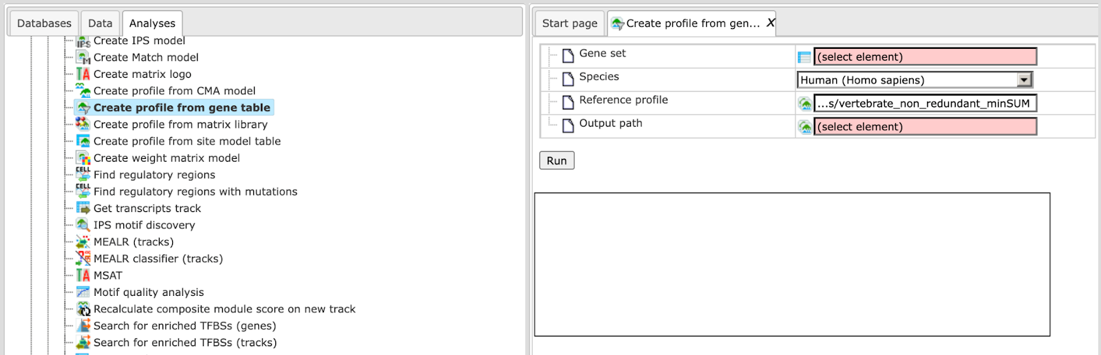The width and height of the screenshot is (1101, 355).
Task: Click the Find regulatory regions icon
Action: (x=83, y=175)
